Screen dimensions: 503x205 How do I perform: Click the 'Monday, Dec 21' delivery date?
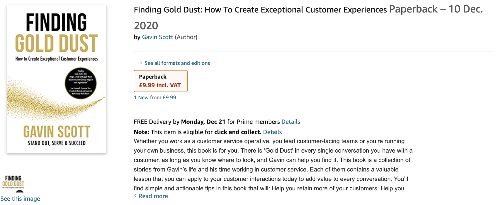point(203,122)
